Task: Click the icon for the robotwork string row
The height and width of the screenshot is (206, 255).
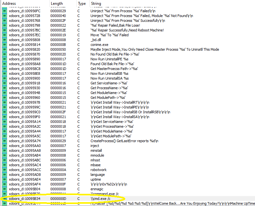Action: [x=5, y=170]
